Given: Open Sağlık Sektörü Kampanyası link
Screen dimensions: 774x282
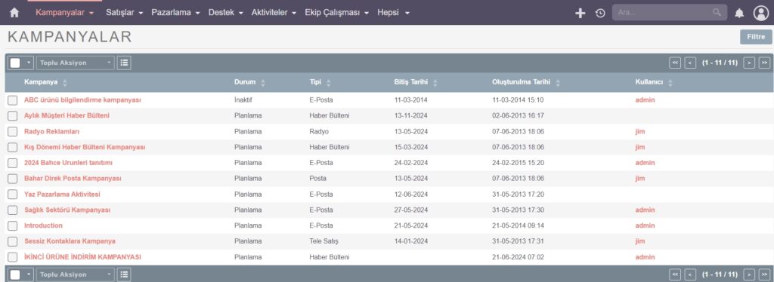Looking at the screenshot, I should (x=67, y=210).
